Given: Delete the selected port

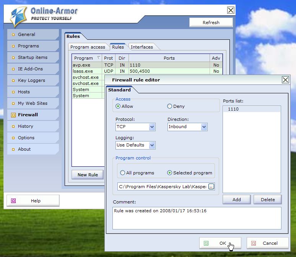Looking at the screenshot, I should [x=268, y=200].
